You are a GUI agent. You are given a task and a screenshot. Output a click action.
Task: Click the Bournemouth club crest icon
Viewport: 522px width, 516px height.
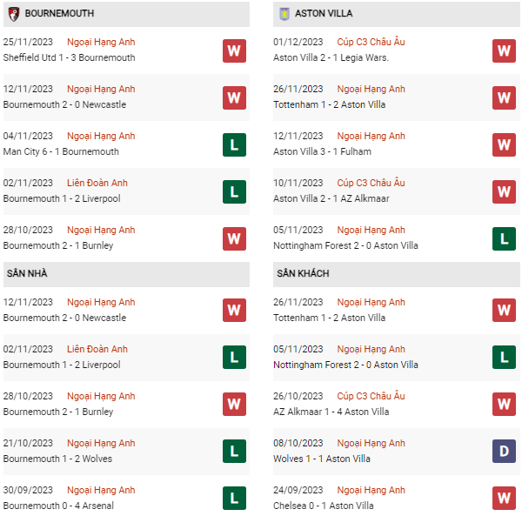point(14,14)
